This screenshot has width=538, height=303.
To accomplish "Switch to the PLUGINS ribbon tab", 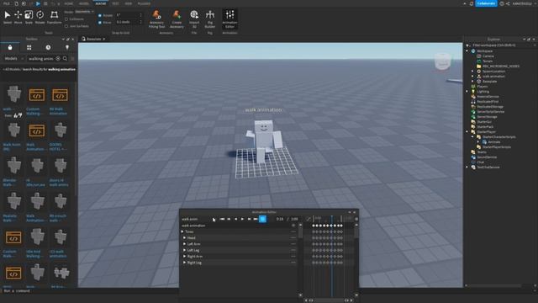I will pyautogui.click(x=144, y=3).
